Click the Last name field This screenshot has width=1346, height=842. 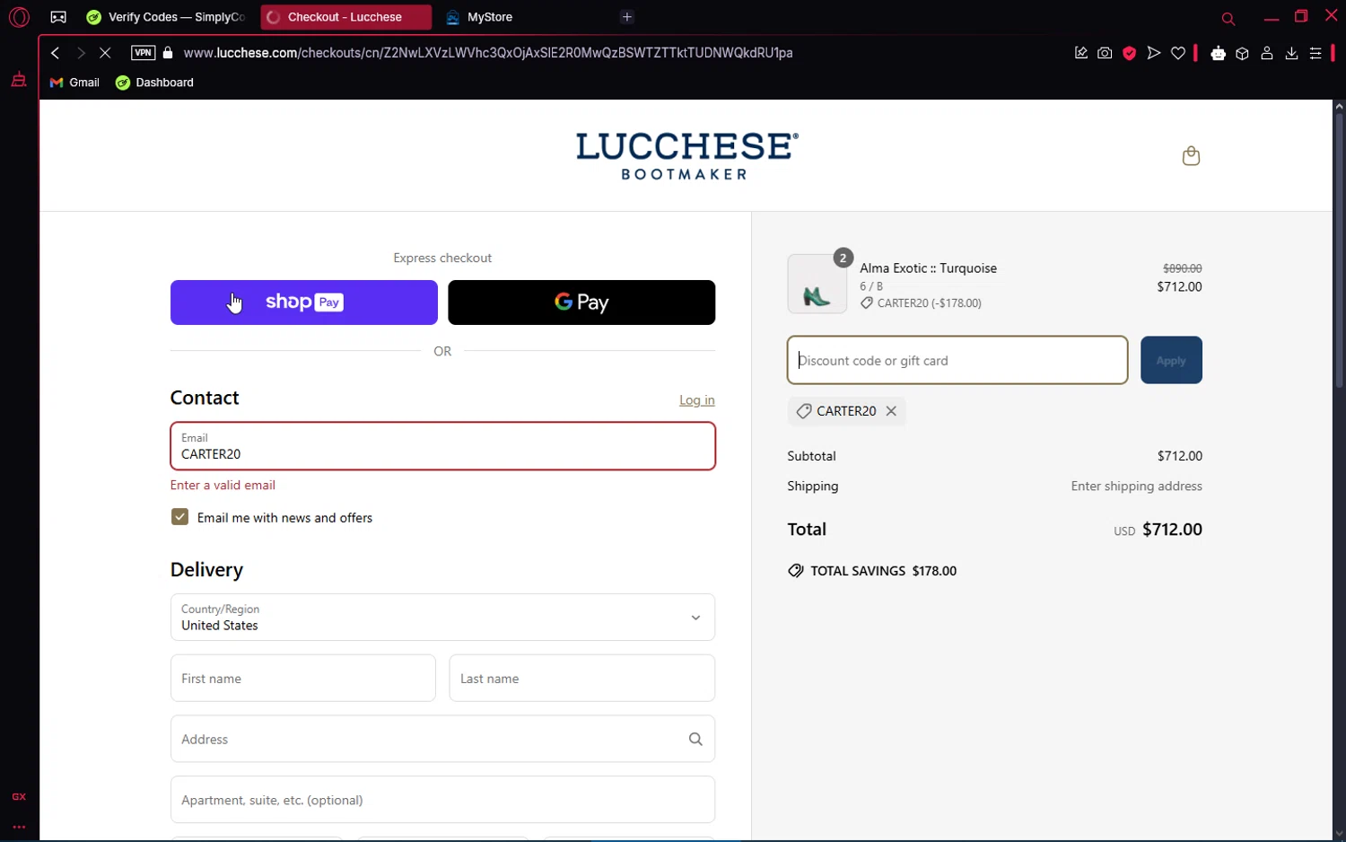pyautogui.click(x=581, y=679)
